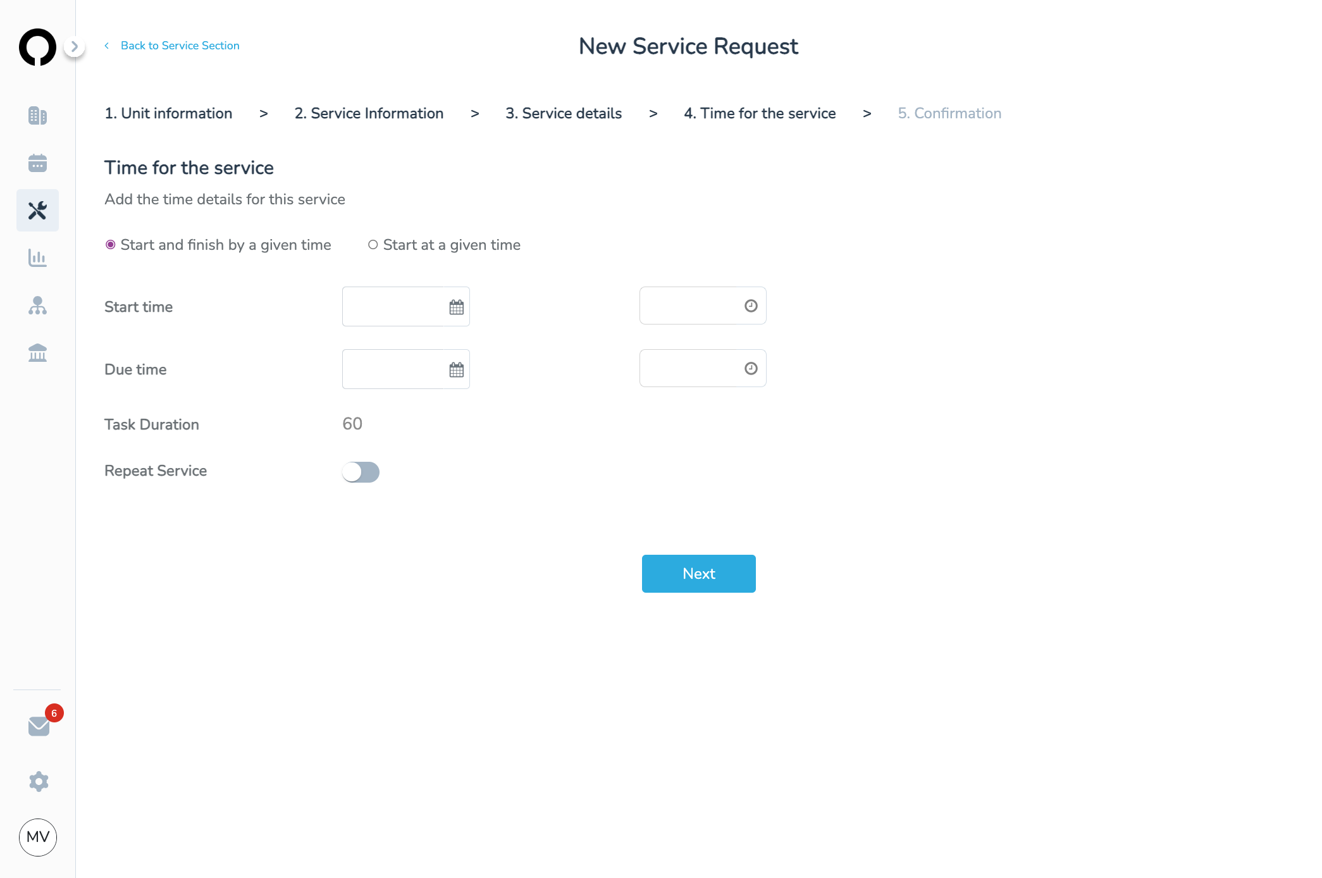Image resolution: width=1322 pixels, height=878 pixels.
Task: Open the MV user avatar
Action: pyautogui.click(x=38, y=838)
